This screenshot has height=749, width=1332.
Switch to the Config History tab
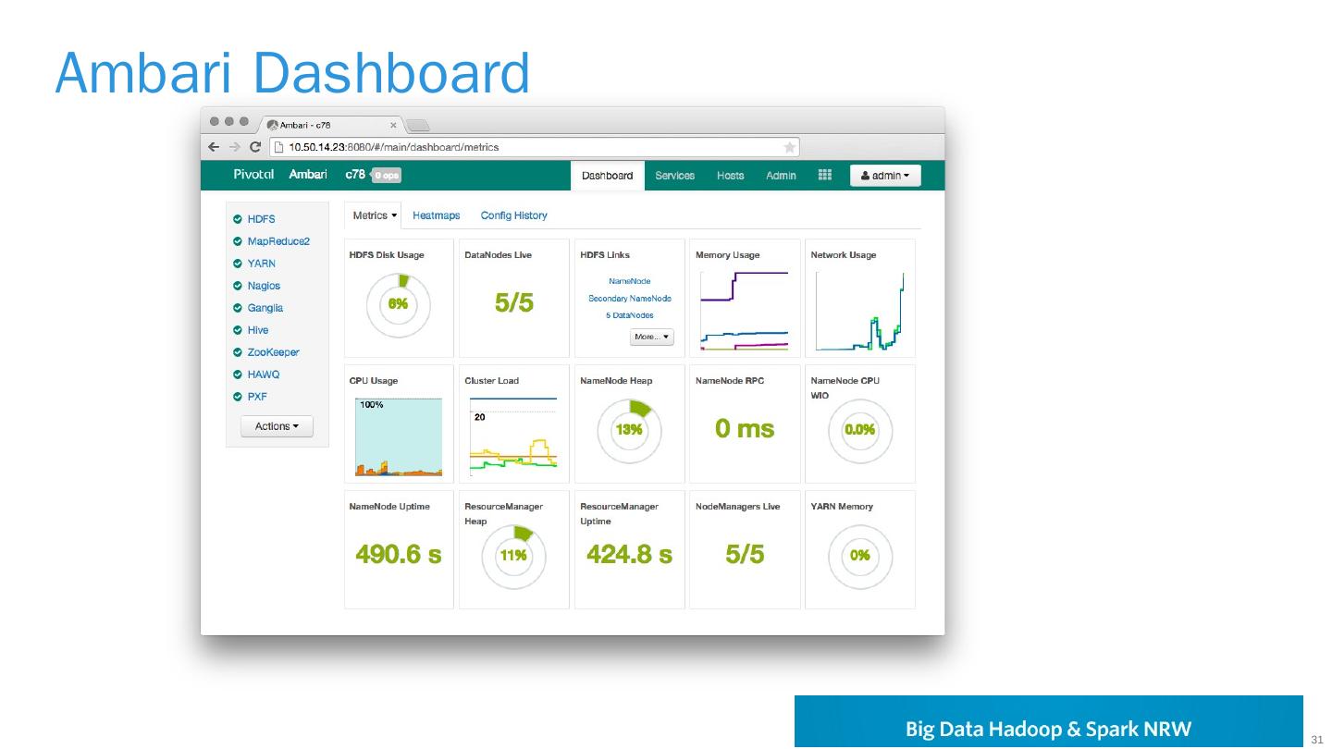(x=513, y=215)
